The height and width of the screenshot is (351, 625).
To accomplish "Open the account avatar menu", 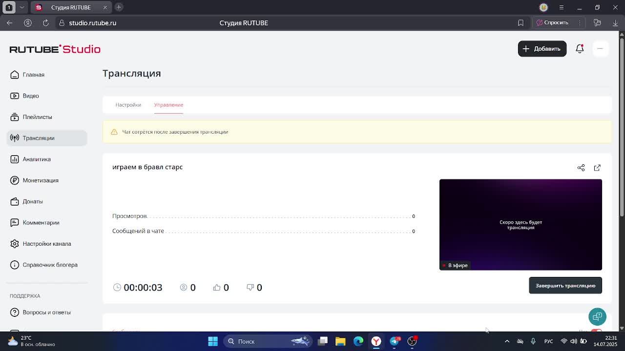I will (601, 49).
